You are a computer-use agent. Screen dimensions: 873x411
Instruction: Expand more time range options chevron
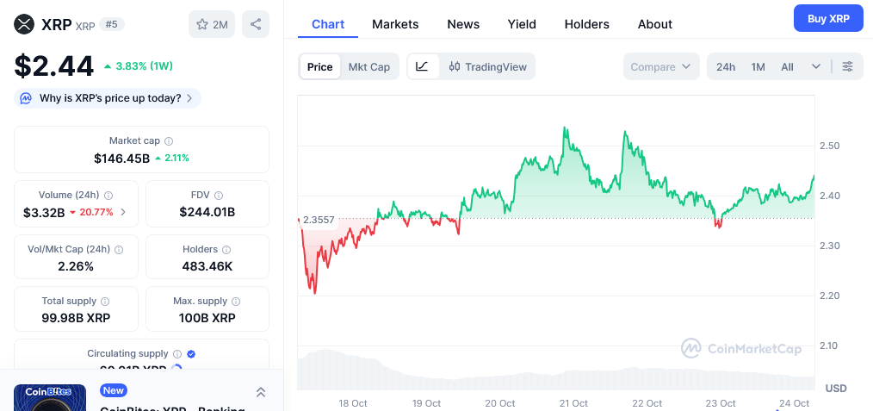click(x=815, y=66)
